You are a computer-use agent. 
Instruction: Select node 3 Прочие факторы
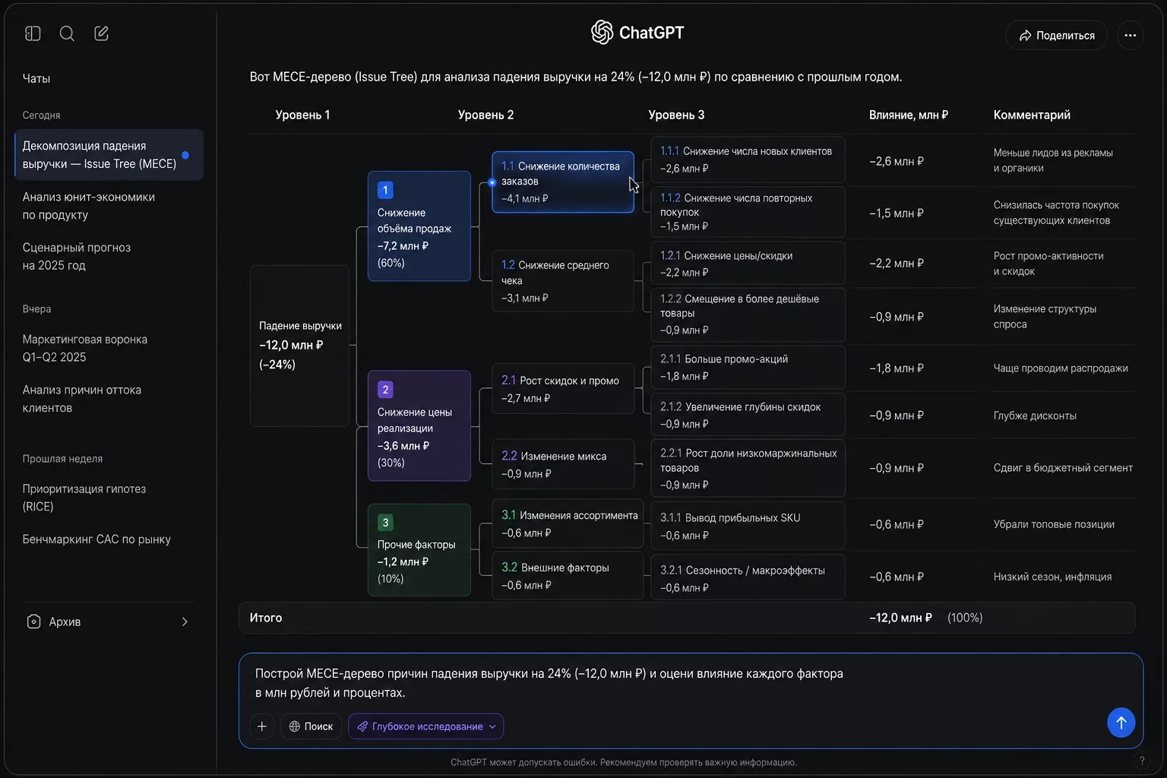419,550
